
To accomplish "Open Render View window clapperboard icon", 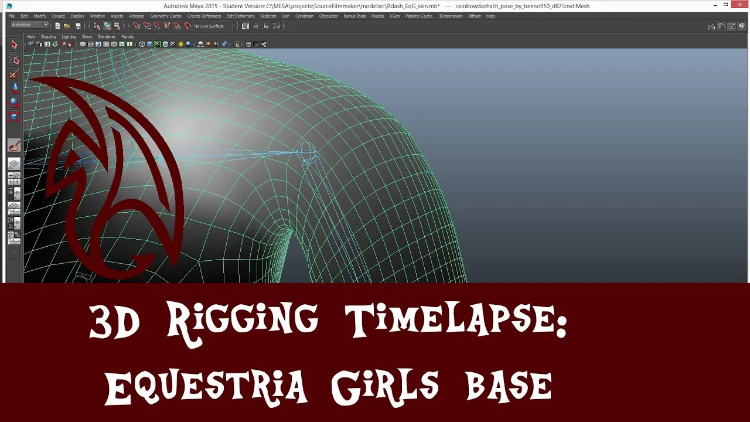I will point(245,26).
